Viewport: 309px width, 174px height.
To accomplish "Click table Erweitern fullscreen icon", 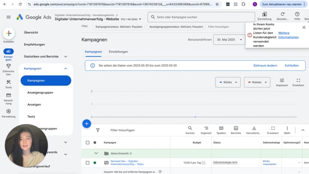I will 273,128.
